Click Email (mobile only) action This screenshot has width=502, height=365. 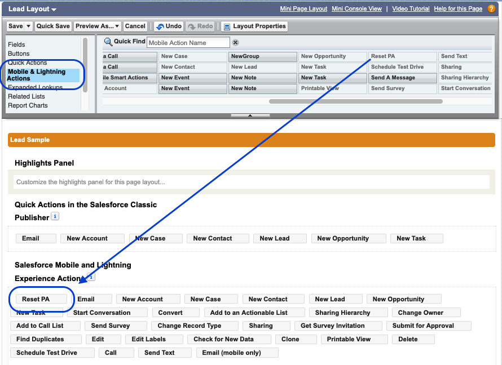click(x=237, y=353)
